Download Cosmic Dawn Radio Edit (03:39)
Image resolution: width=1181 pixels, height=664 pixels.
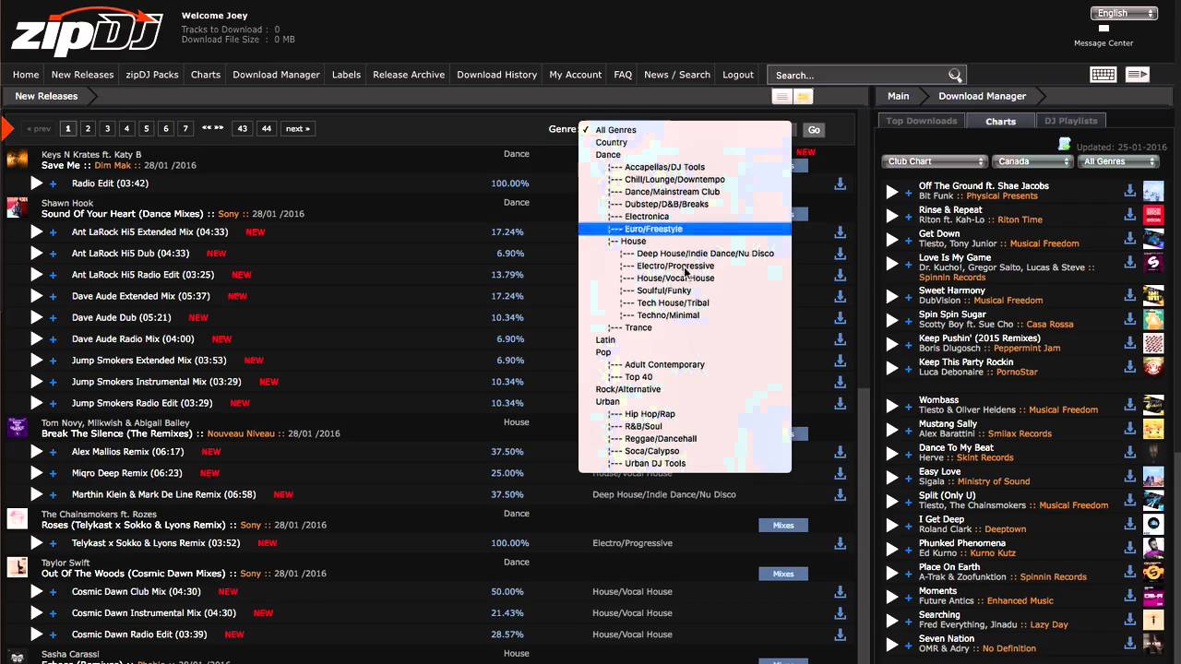841,634
